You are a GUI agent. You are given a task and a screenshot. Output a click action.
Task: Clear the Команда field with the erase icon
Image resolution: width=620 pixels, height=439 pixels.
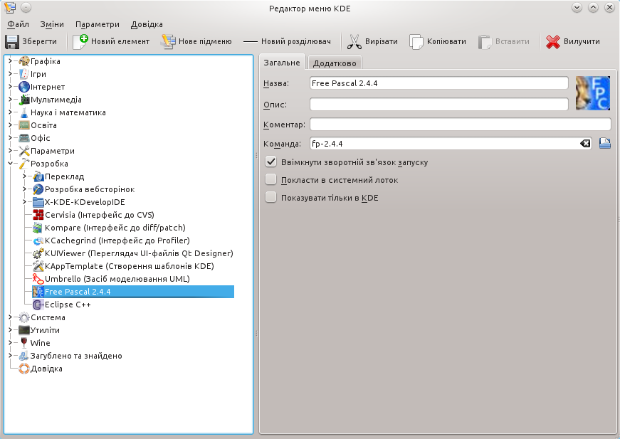[585, 144]
